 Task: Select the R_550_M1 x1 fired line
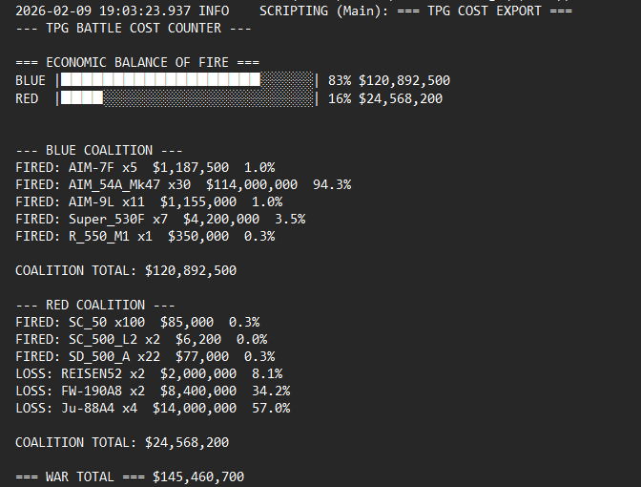(x=145, y=236)
